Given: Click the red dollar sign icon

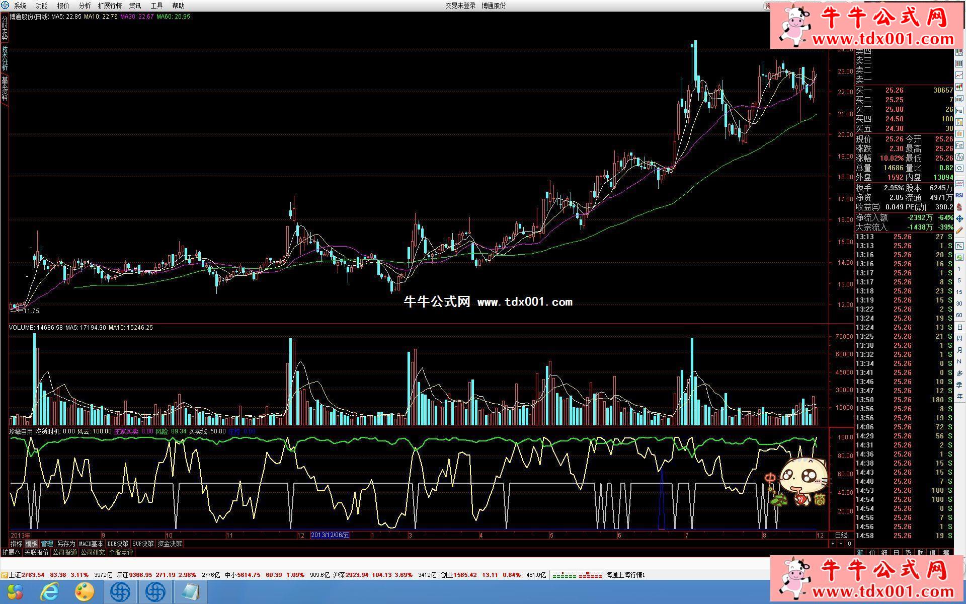Looking at the screenshot, I should pos(959,207).
